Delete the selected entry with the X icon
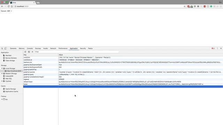This screenshot has width=223, height=125. (32, 52)
